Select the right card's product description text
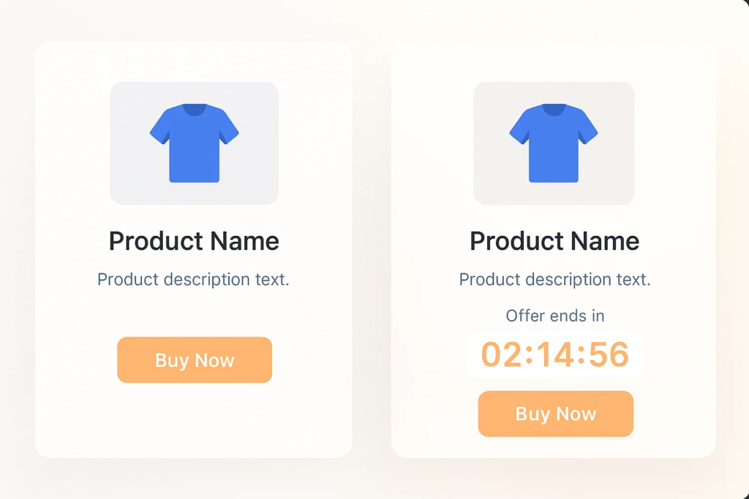The width and height of the screenshot is (749, 499). [x=554, y=279]
